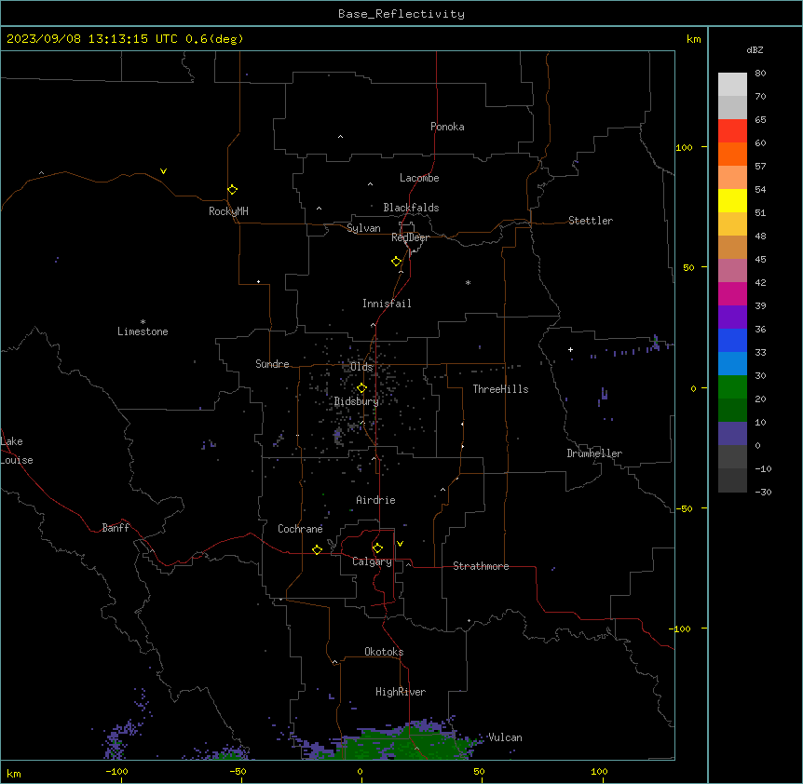Click the Base_Reflectivity title
Screen dimensions: 803x784
click(401, 14)
